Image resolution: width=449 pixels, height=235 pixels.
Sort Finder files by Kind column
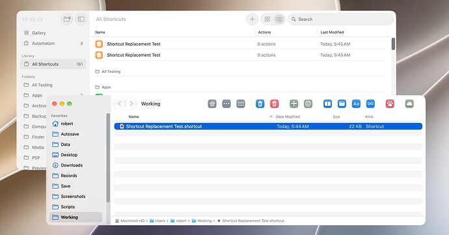(369, 117)
